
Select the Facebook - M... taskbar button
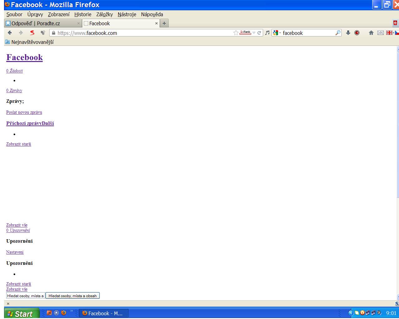click(x=104, y=313)
